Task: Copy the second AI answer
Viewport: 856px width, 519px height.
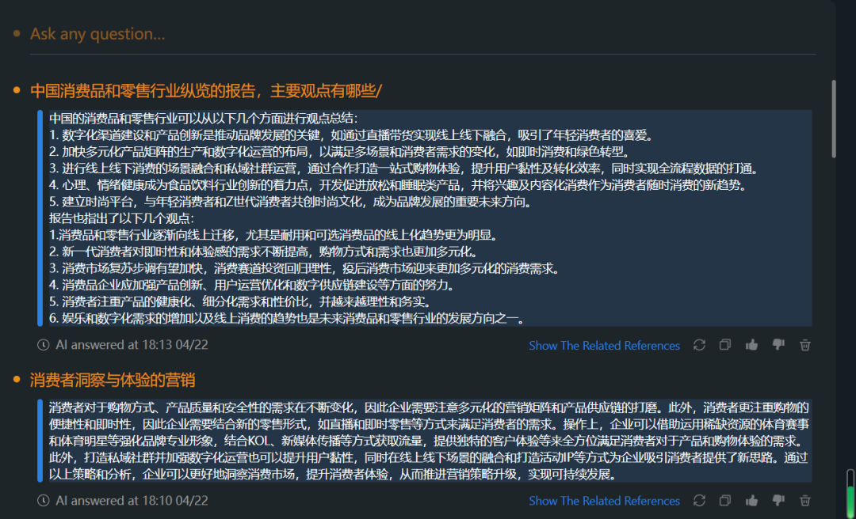Action: (724, 500)
